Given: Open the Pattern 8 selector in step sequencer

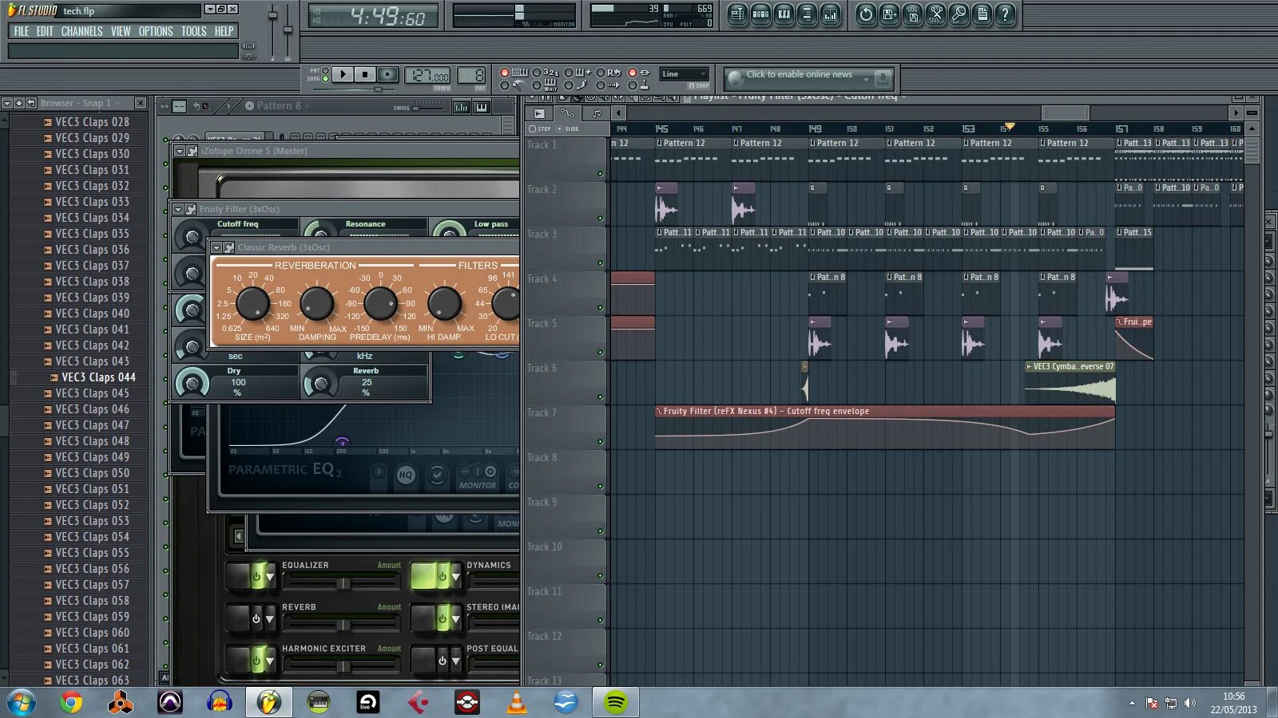Looking at the screenshot, I should click(x=278, y=105).
